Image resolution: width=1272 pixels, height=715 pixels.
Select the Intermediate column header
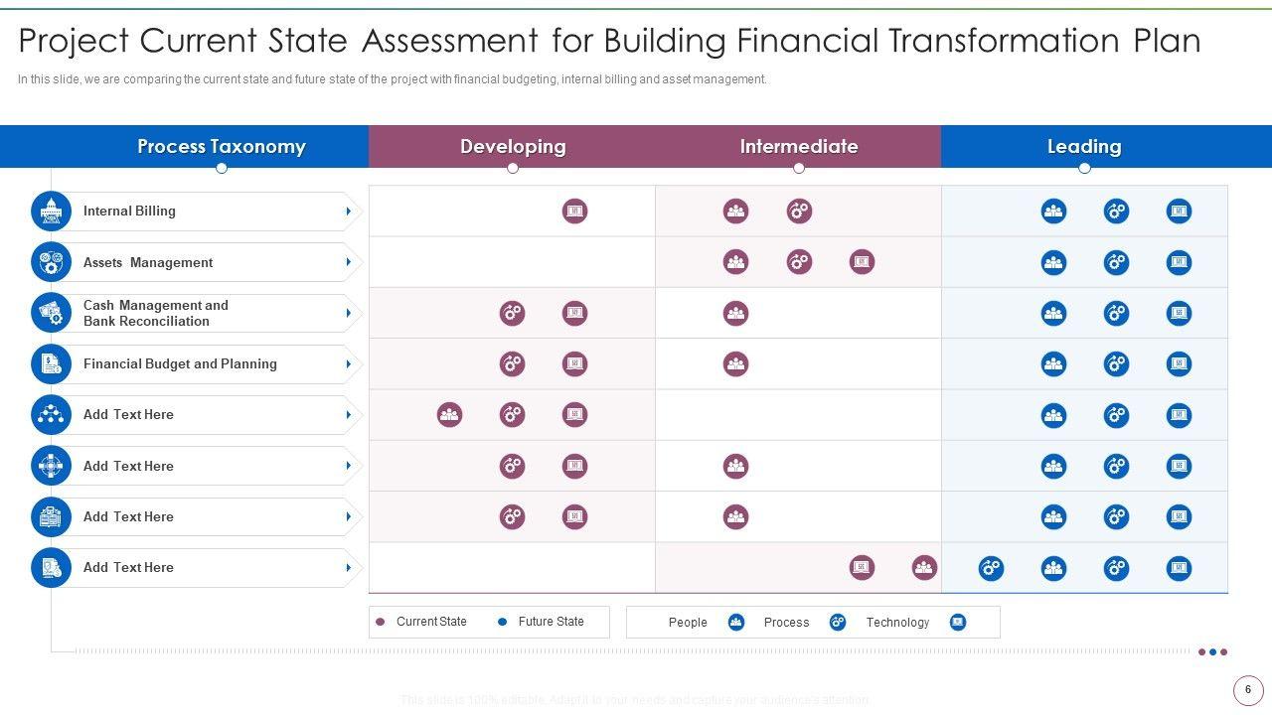798,147
